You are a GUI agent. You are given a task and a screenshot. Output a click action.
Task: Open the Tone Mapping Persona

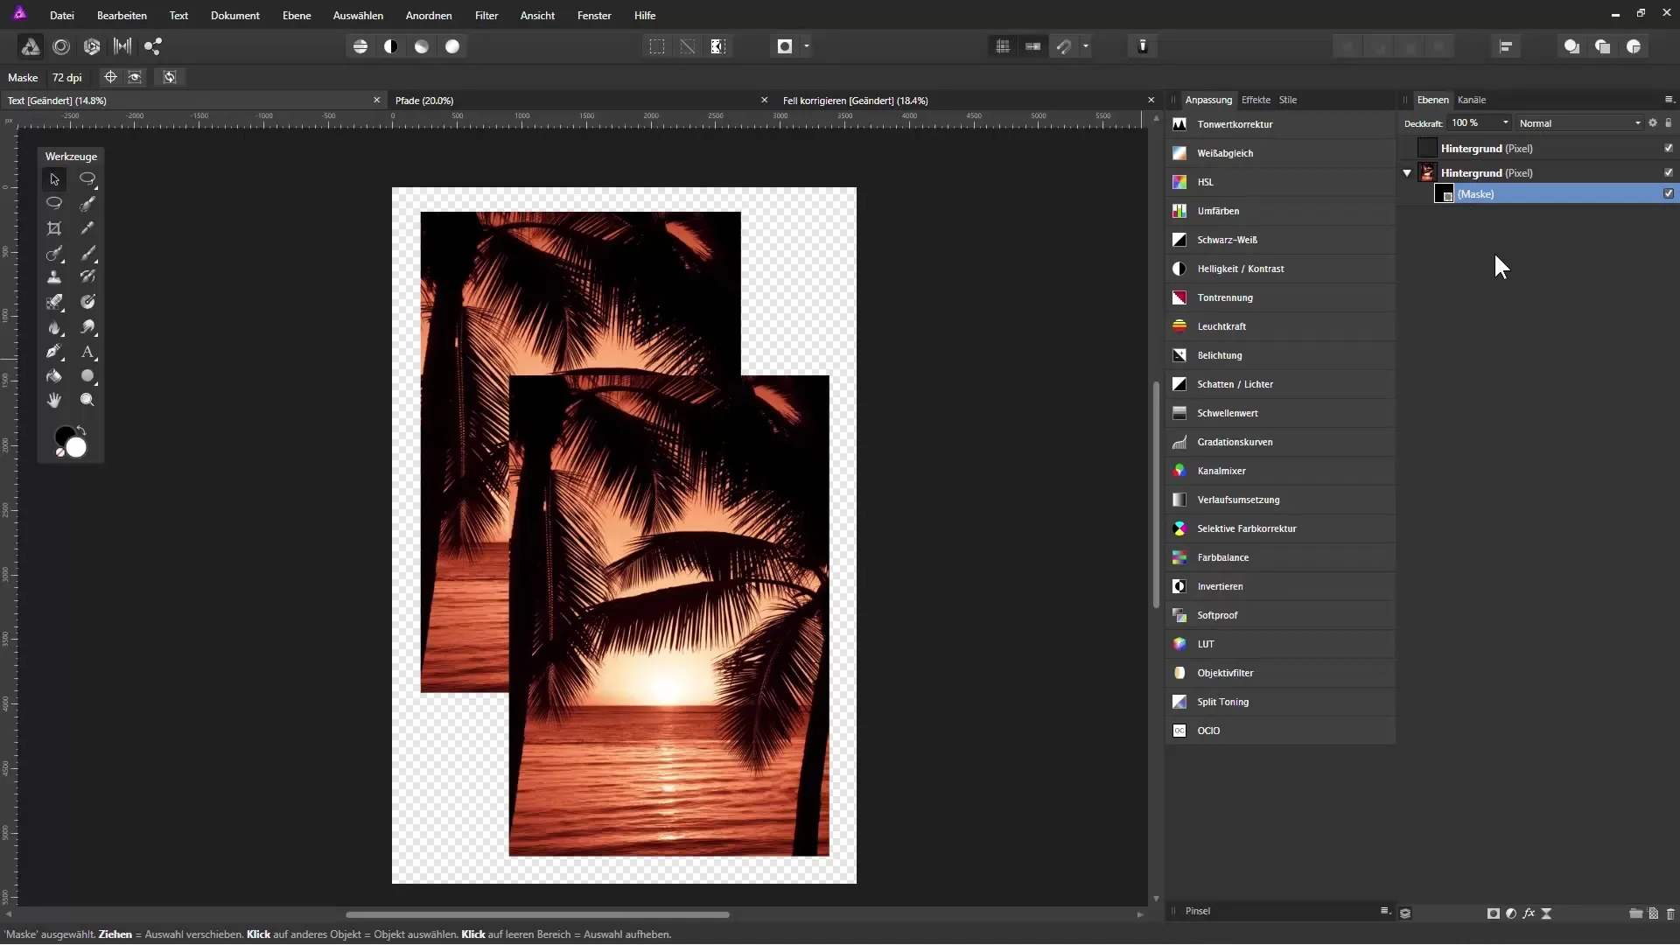[122, 46]
